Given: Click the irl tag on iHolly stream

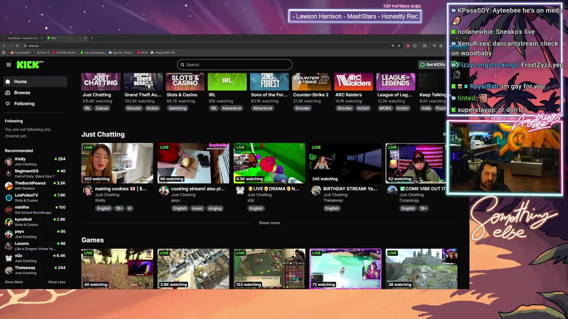Looking at the screenshot, I should click(x=130, y=208).
